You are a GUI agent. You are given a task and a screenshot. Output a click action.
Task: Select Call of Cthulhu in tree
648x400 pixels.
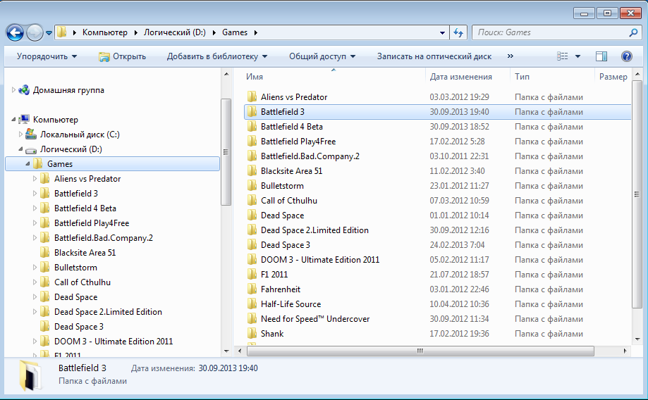[82, 282]
